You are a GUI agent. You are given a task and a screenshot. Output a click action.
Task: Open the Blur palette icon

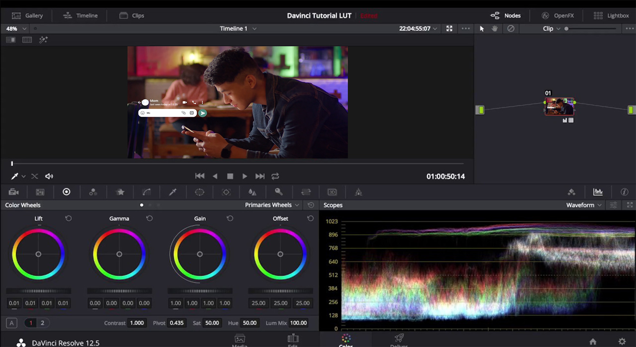pos(252,192)
